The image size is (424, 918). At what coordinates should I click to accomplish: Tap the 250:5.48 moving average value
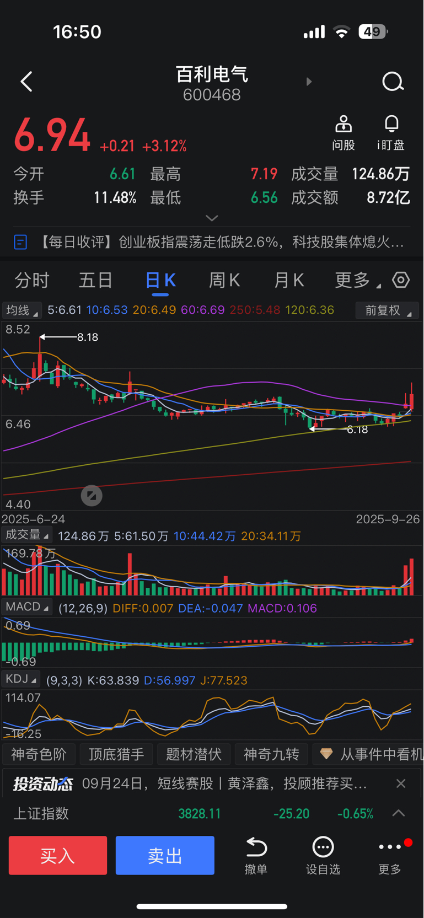click(x=255, y=310)
